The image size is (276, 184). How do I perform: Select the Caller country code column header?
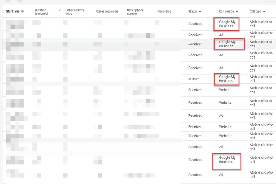click(75, 12)
